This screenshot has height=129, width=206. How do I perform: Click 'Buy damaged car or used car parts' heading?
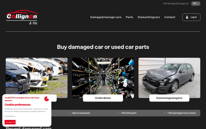(x=103, y=47)
